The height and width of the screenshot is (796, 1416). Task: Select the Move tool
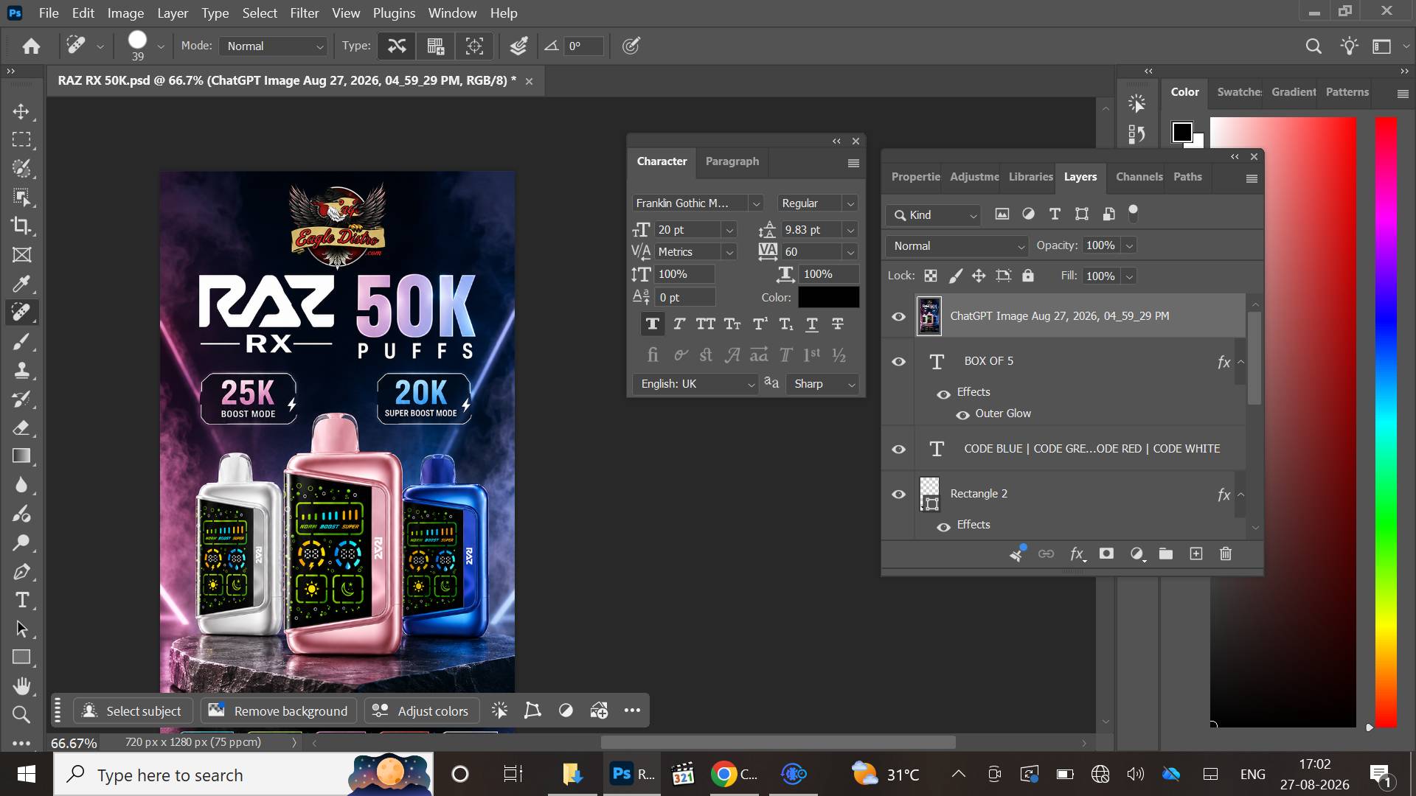coord(21,111)
